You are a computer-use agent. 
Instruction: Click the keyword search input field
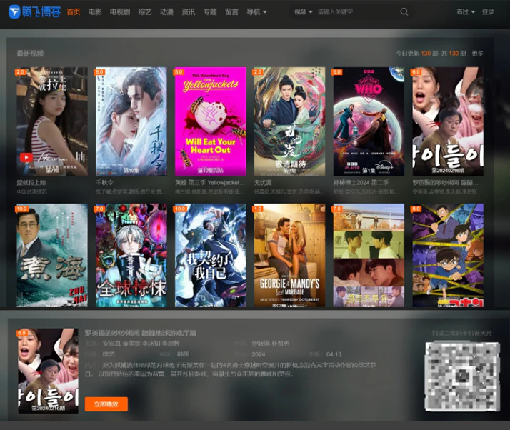point(354,12)
